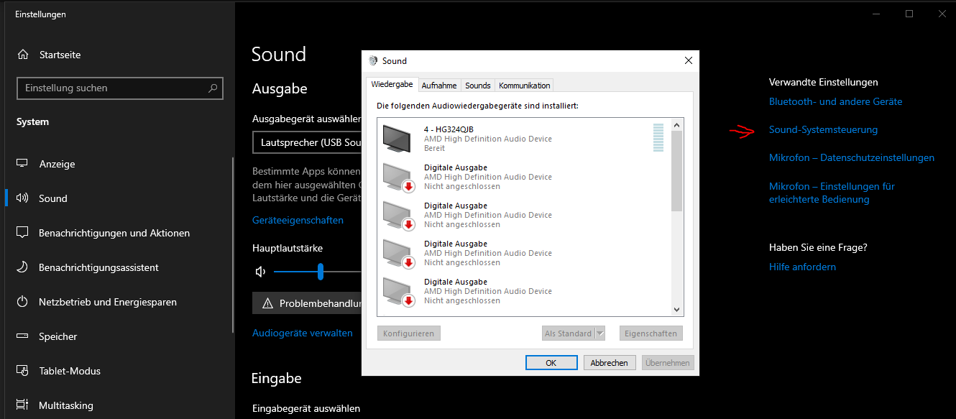Click the Übernehmen button

[x=668, y=363]
